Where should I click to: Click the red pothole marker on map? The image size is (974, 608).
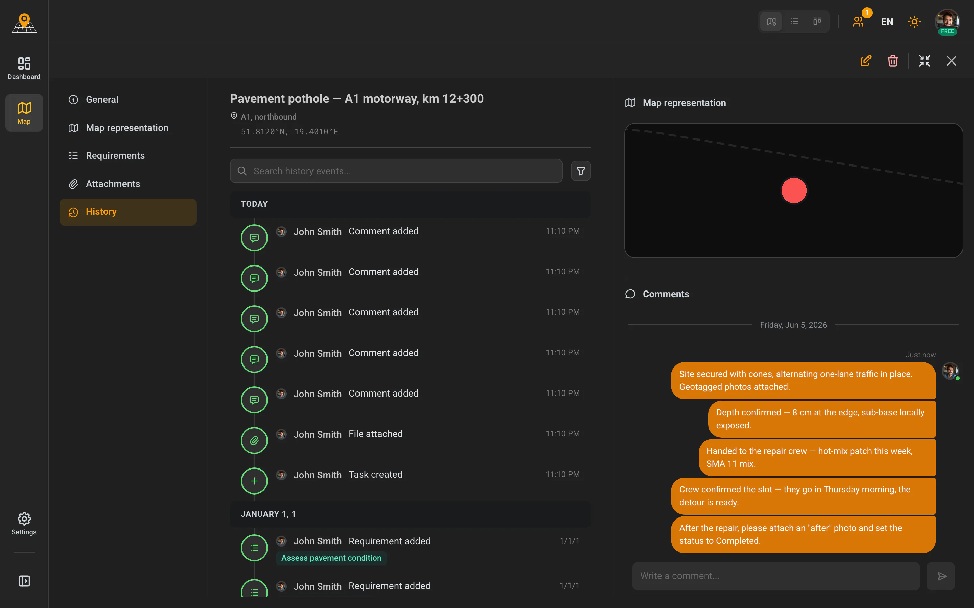794,190
